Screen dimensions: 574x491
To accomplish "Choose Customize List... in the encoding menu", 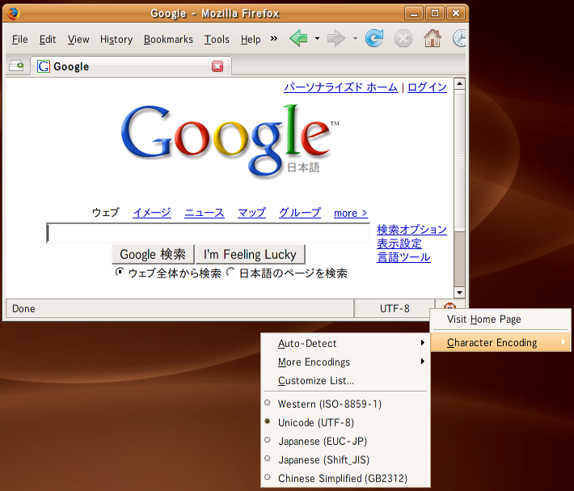I will click(x=345, y=380).
